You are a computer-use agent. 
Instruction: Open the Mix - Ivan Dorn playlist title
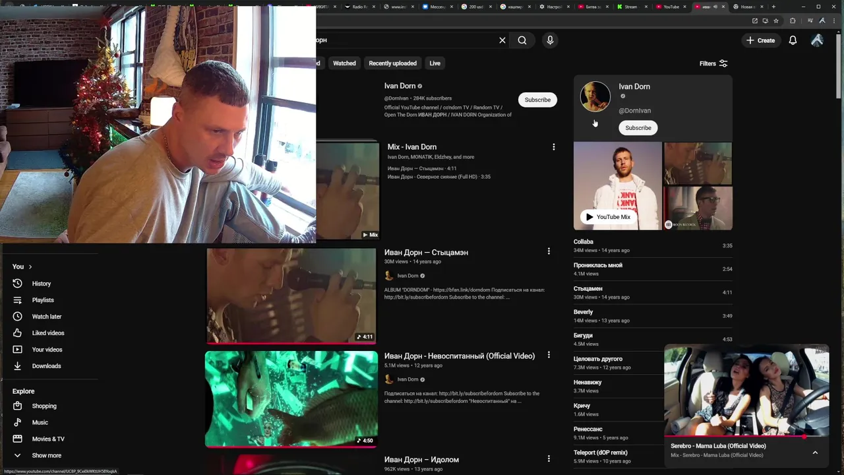(x=412, y=147)
